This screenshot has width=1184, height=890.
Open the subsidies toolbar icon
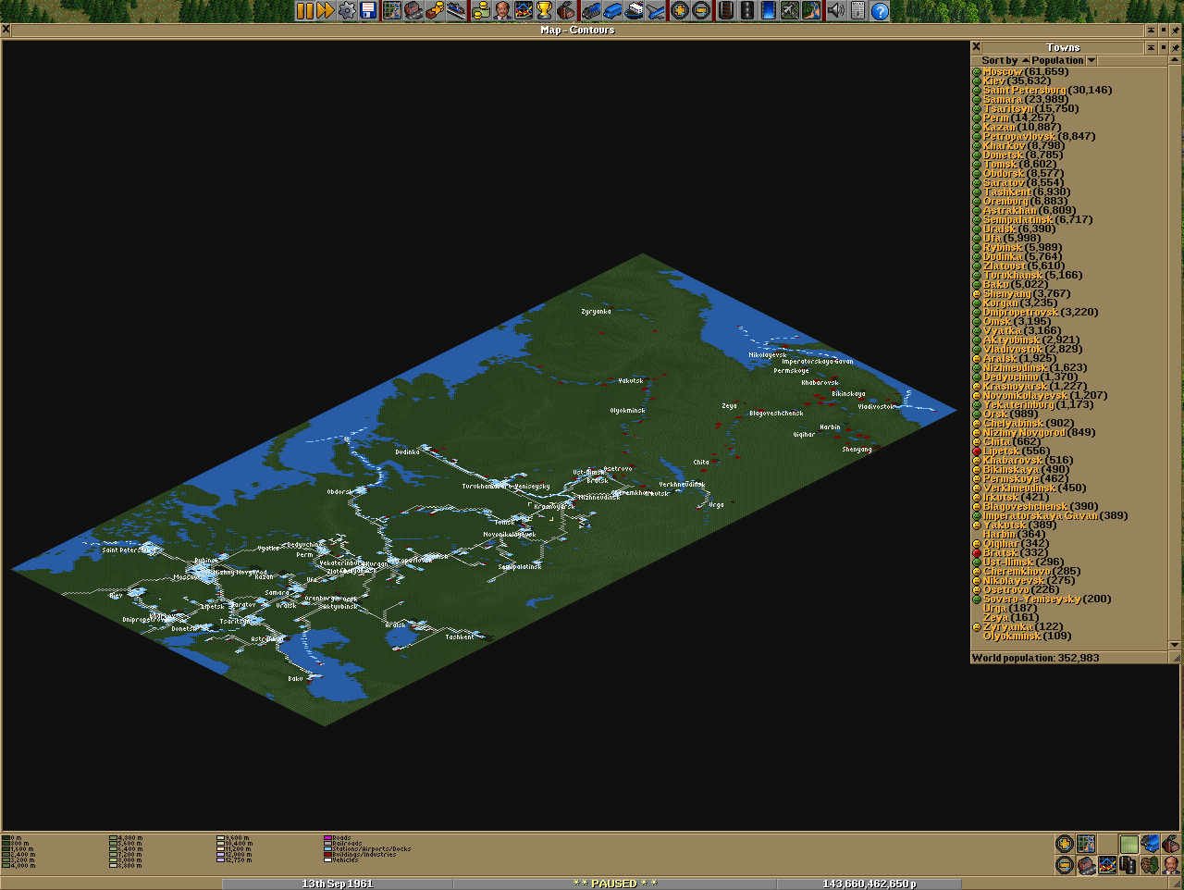click(434, 10)
